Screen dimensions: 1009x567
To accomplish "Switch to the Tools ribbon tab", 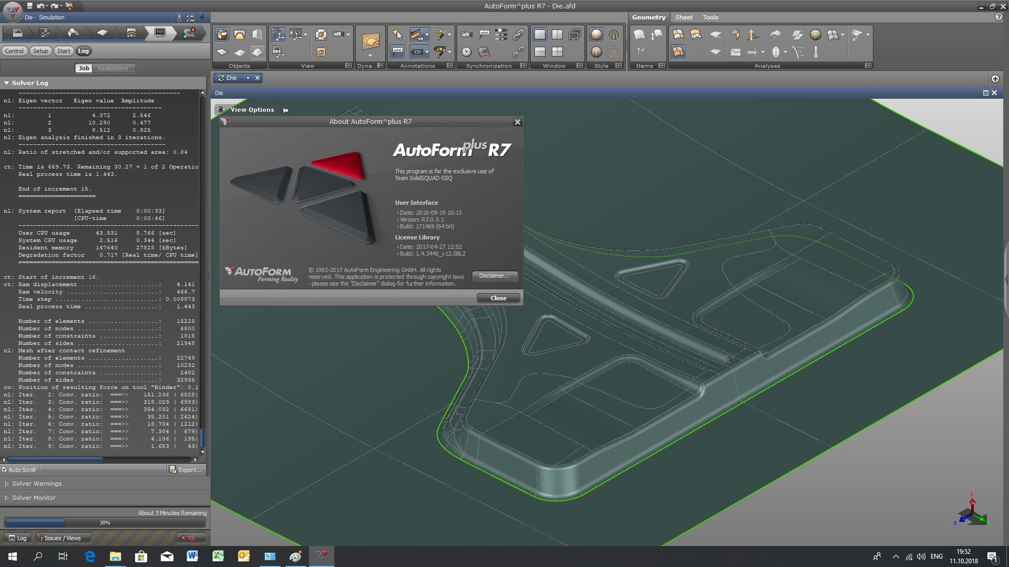I will pos(711,17).
